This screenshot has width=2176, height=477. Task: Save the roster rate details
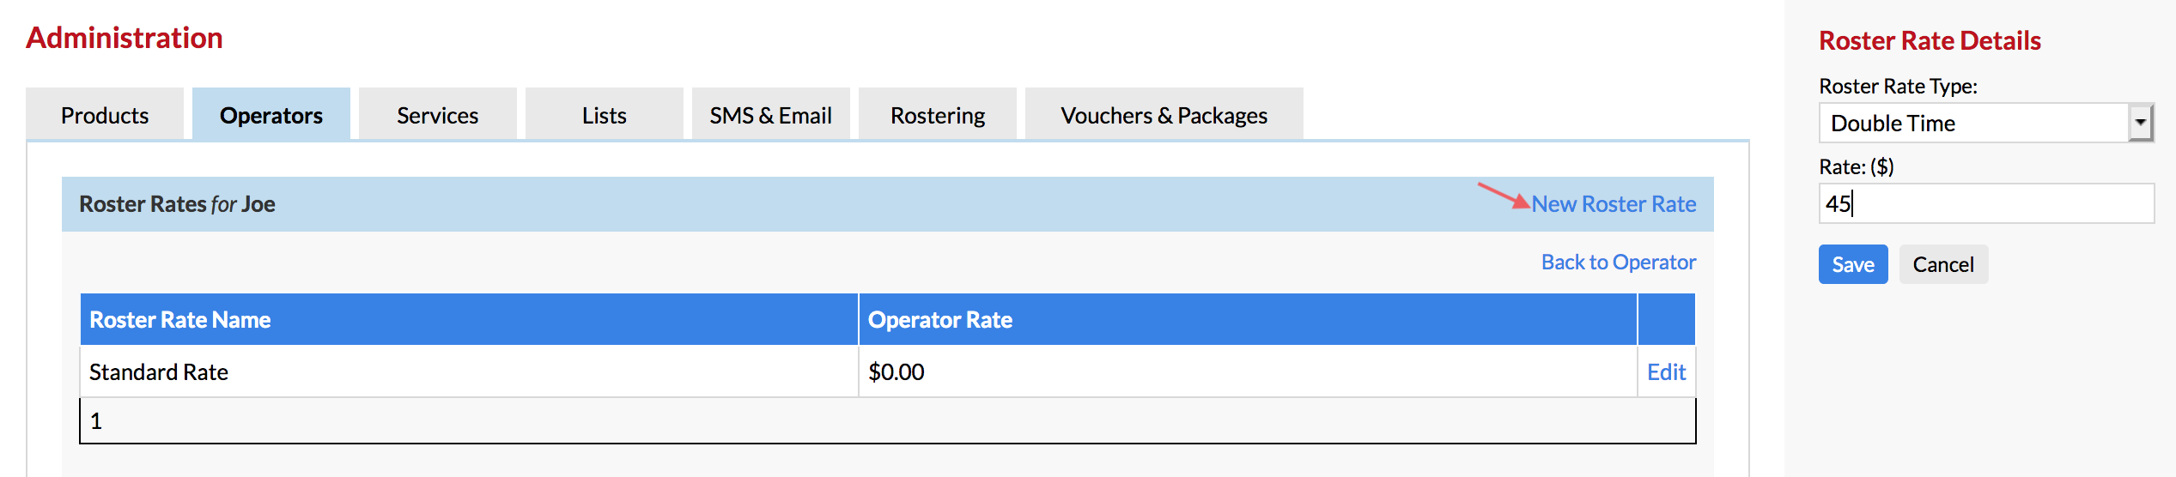point(1853,264)
